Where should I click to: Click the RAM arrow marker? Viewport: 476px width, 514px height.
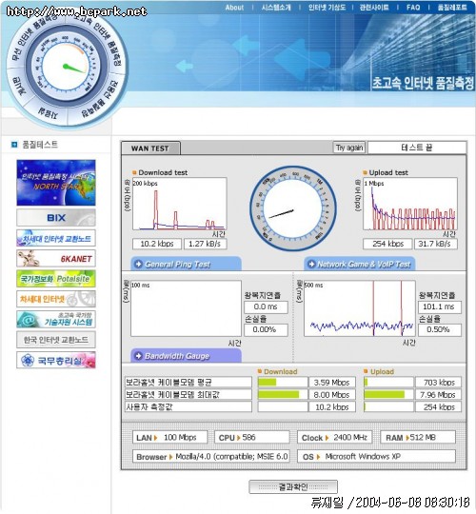tap(407, 438)
